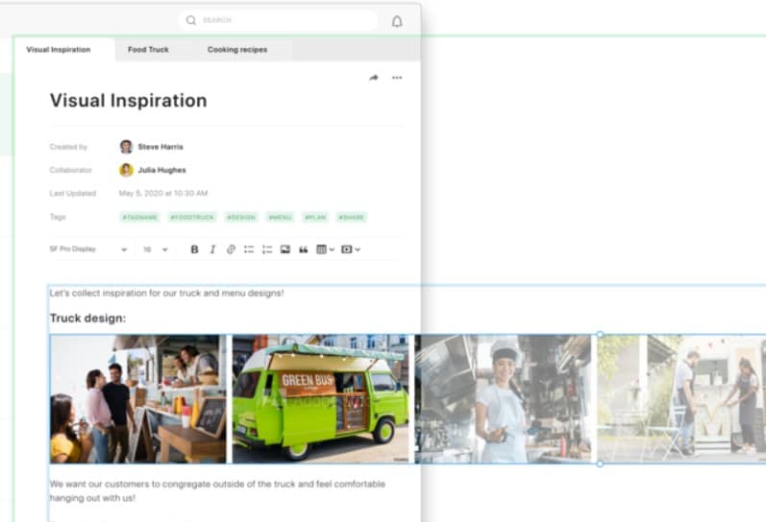Screen dimensions: 766x522
Task: Select the outdoor trailer photo
Action: pyautogui.click(x=681, y=399)
